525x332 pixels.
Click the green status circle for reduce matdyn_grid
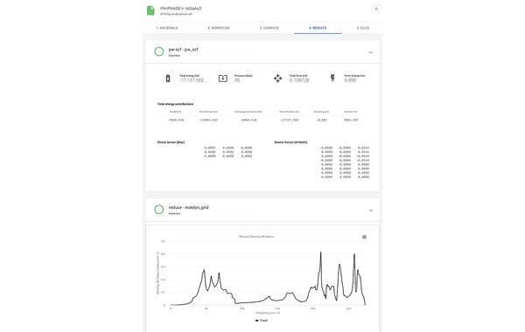pos(159,210)
